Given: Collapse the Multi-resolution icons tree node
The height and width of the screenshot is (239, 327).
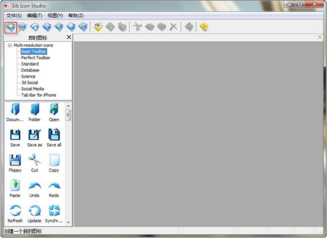Looking at the screenshot, I should coord(10,45).
